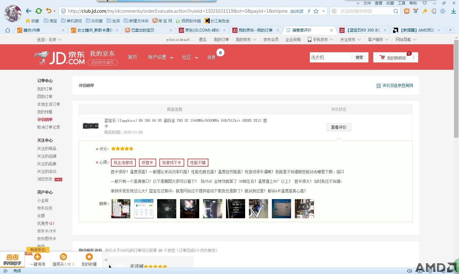Open 值得买 tag icon in assistant bar
This screenshot has width=459, height=274.
pyautogui.click(x=63, y=257)
